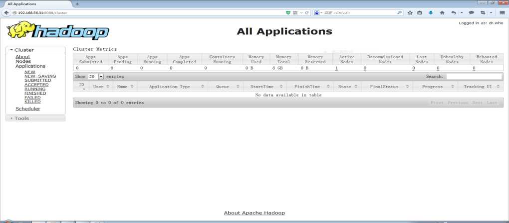Click the Rebooted Nodes count link
509x223 pixels.
(474, 68)
